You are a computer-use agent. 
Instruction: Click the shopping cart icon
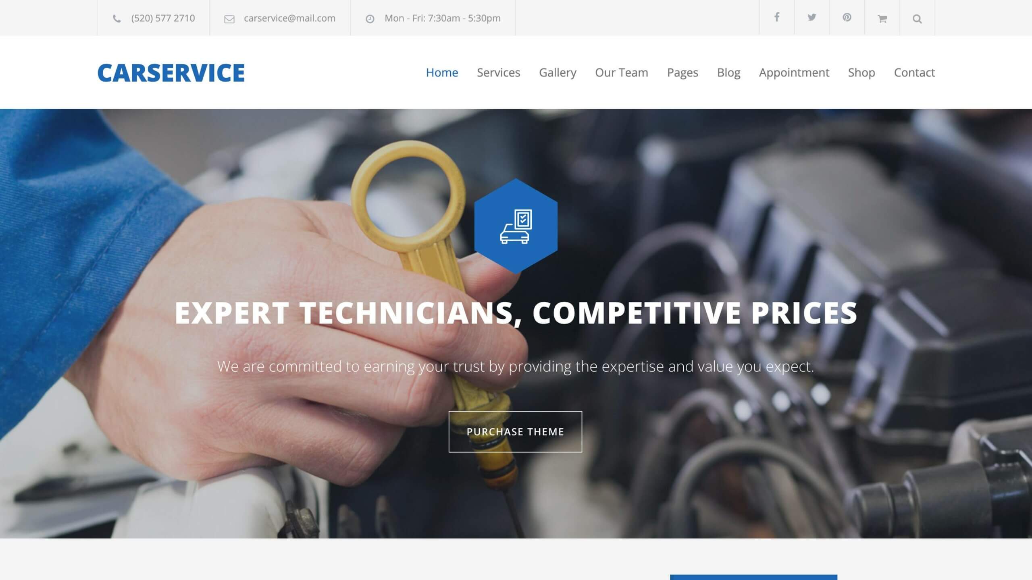point(882,18)
